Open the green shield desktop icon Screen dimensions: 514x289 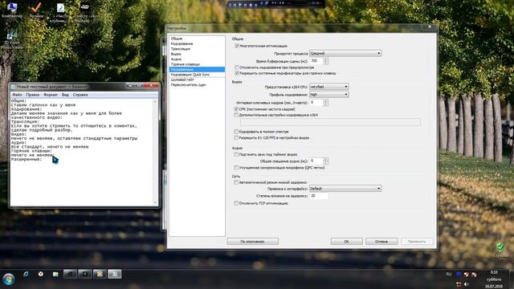(x=500, y=250)
